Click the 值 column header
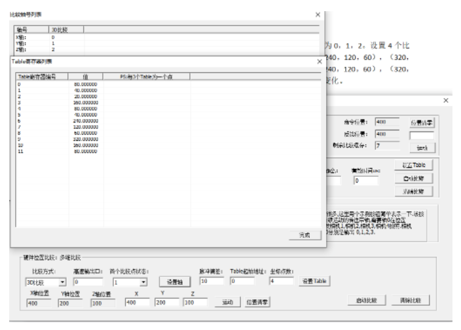Image resolution: width=461 pixels, height=330 pixels. (x=85, y=77)
